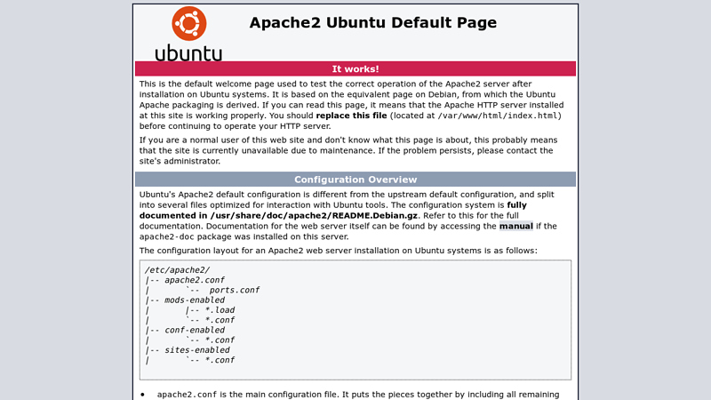Click the Configuration Overview section header
The height and width of the screenshot is (400, 711).
click(355, 180)
